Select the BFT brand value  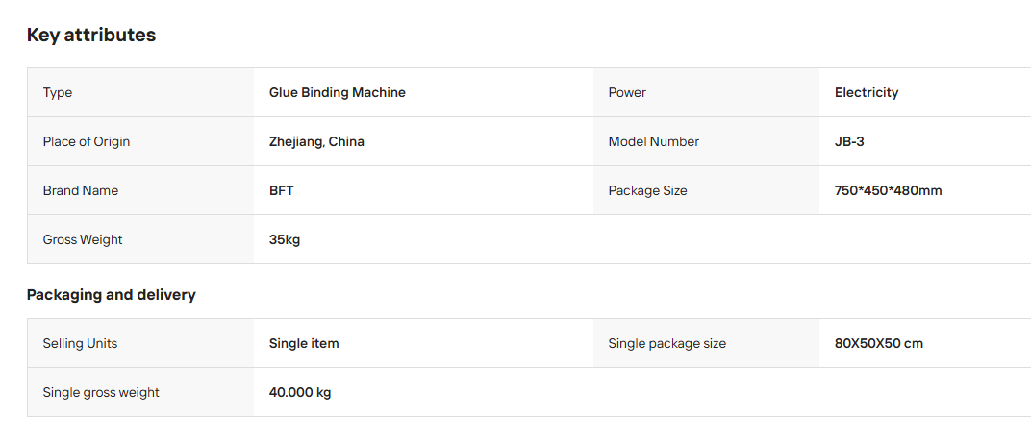tap(282, 190)
